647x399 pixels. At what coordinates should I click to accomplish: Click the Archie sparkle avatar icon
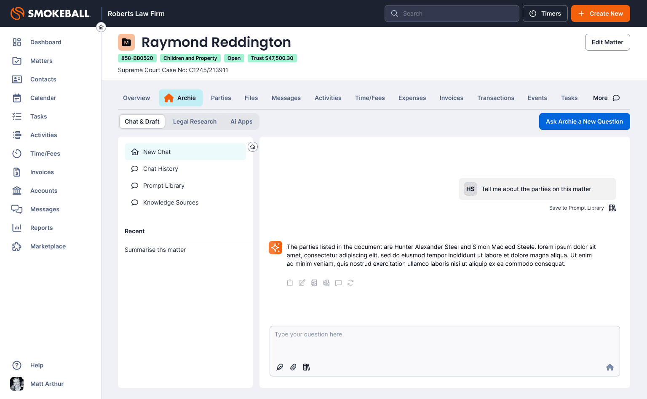[x=275, y=248]
